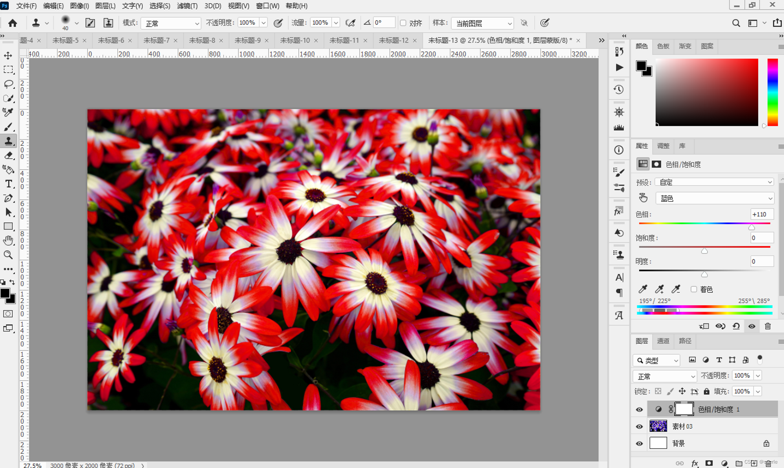Image resolution: width=784 pixels, height=468 pixels.
Task: Select the Path Selection tool
Action: 8,213
